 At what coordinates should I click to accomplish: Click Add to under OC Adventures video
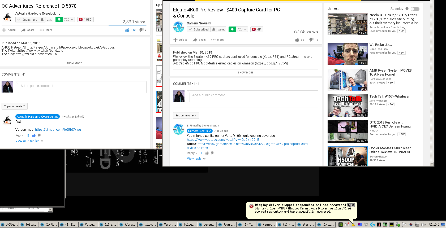tap(9, 30)
